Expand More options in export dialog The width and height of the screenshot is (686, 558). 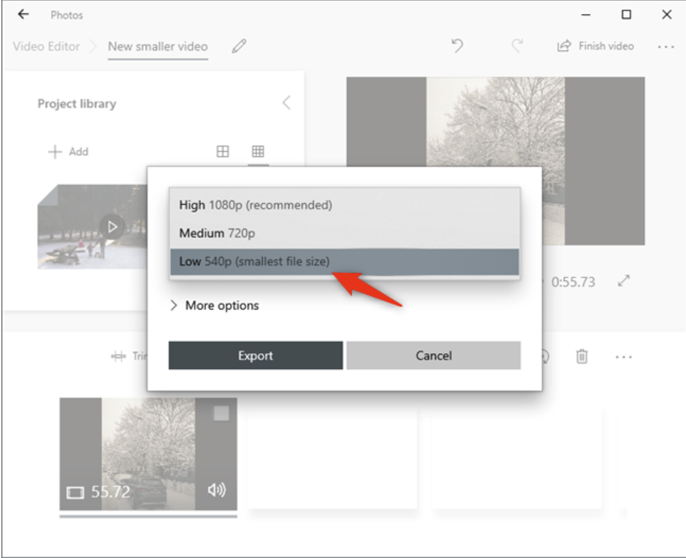218,306
